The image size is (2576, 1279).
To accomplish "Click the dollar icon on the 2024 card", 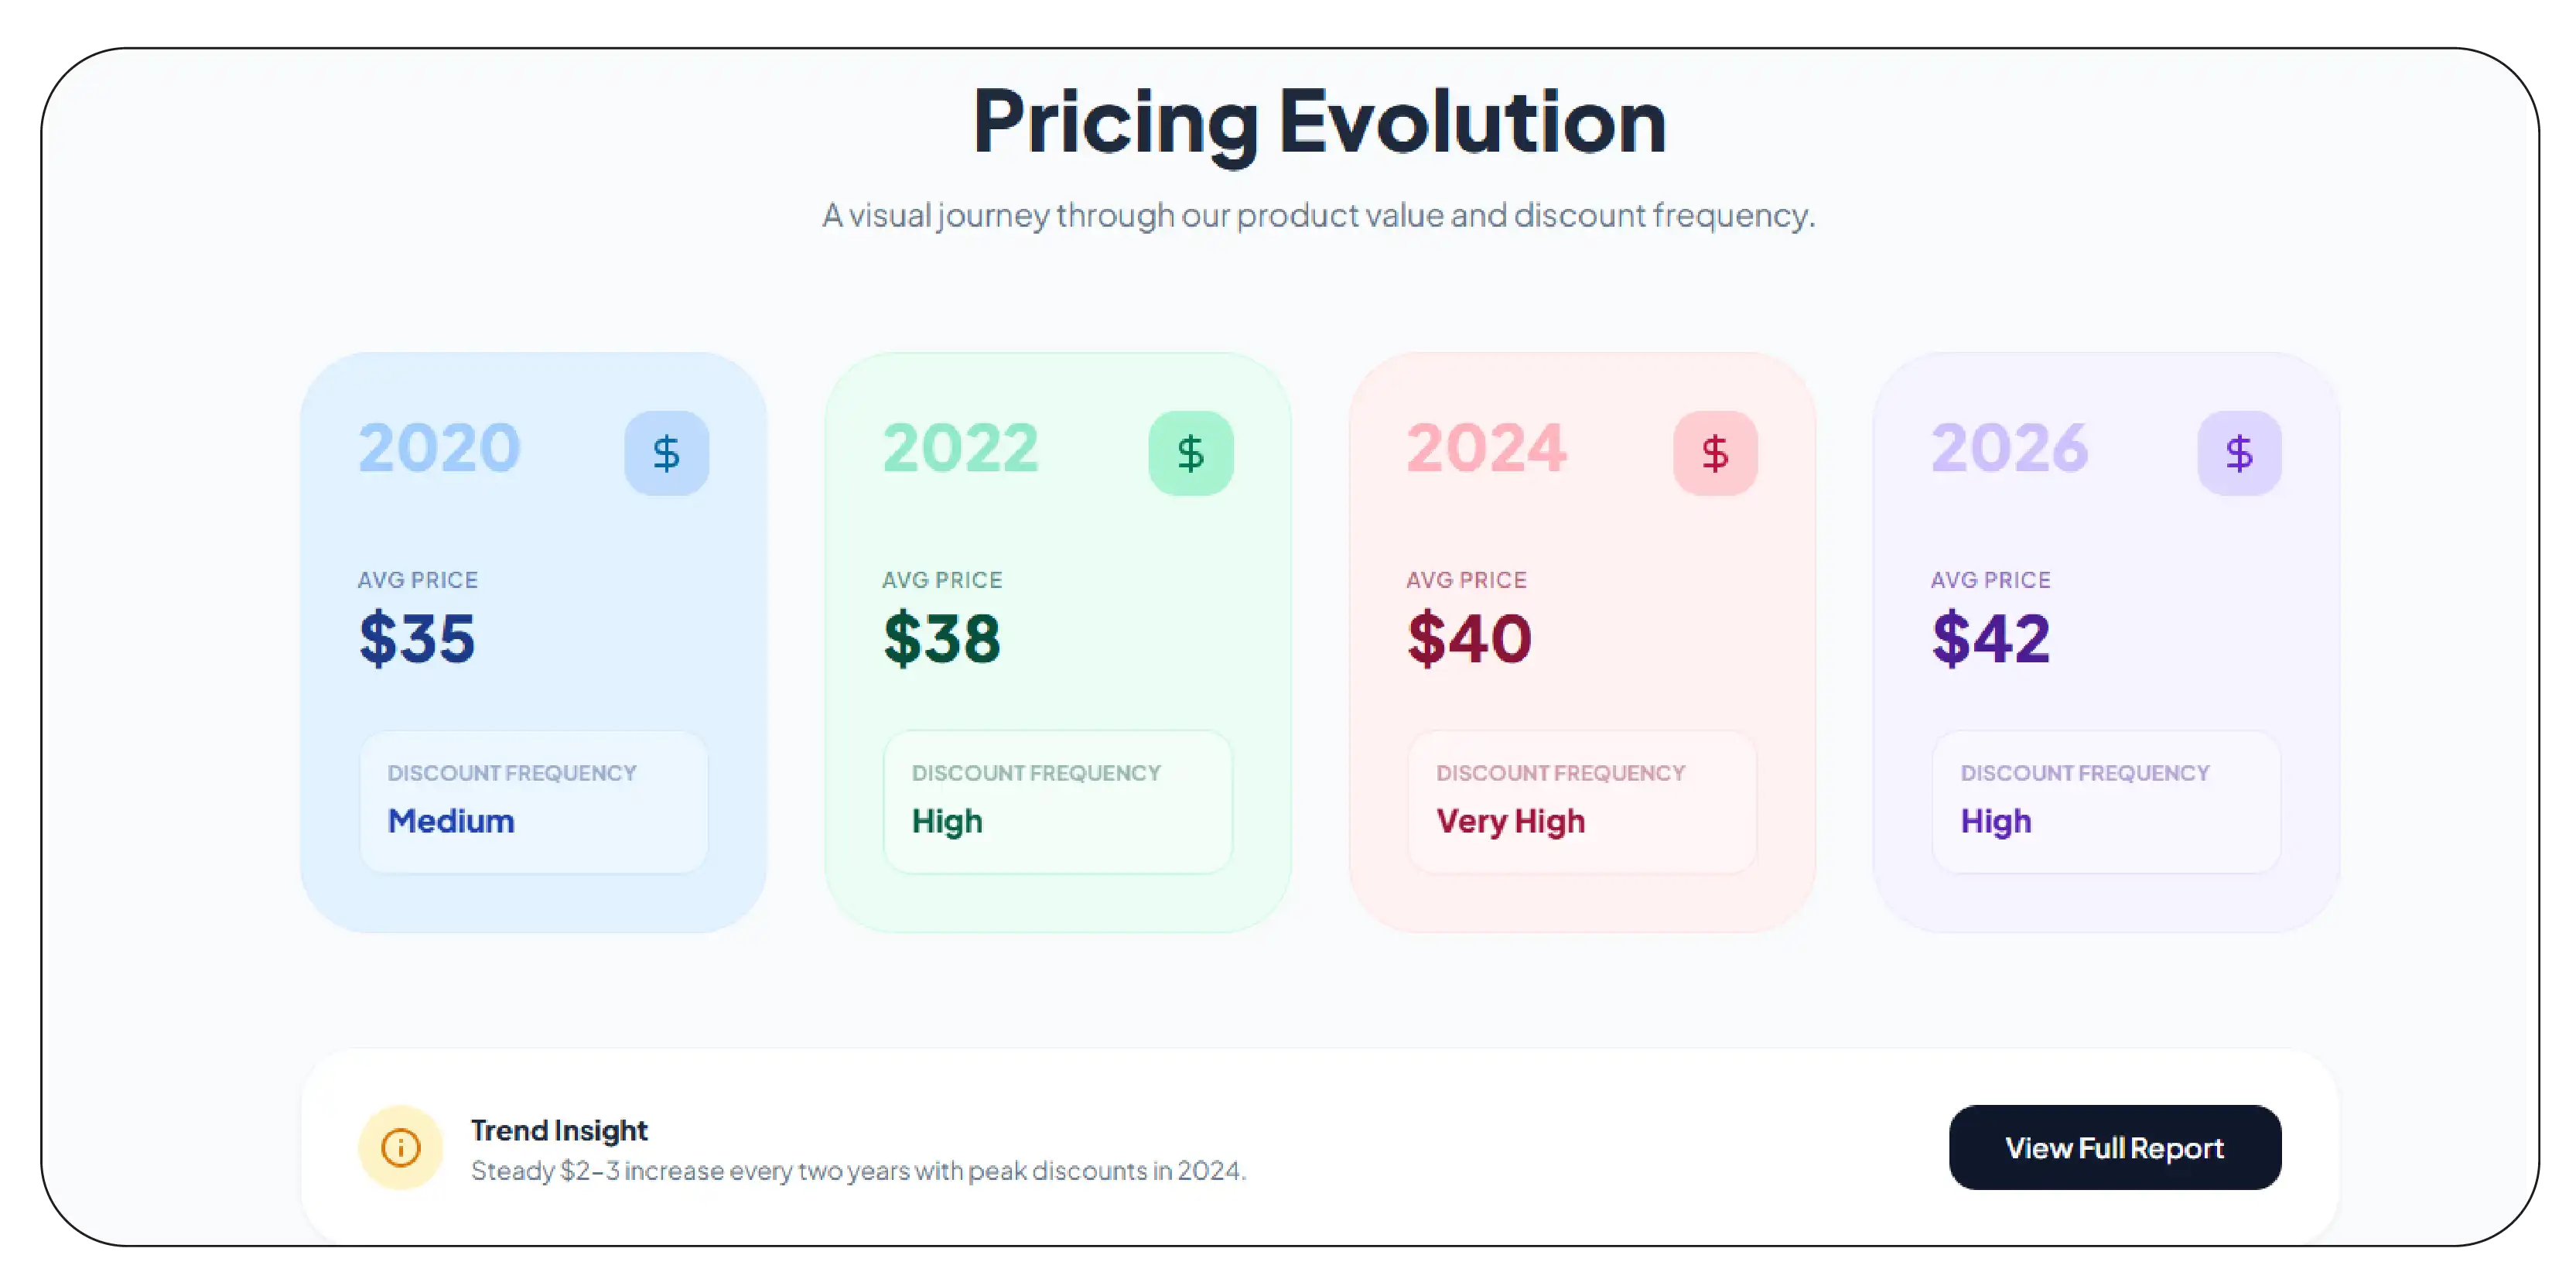I will (1714, 452).
